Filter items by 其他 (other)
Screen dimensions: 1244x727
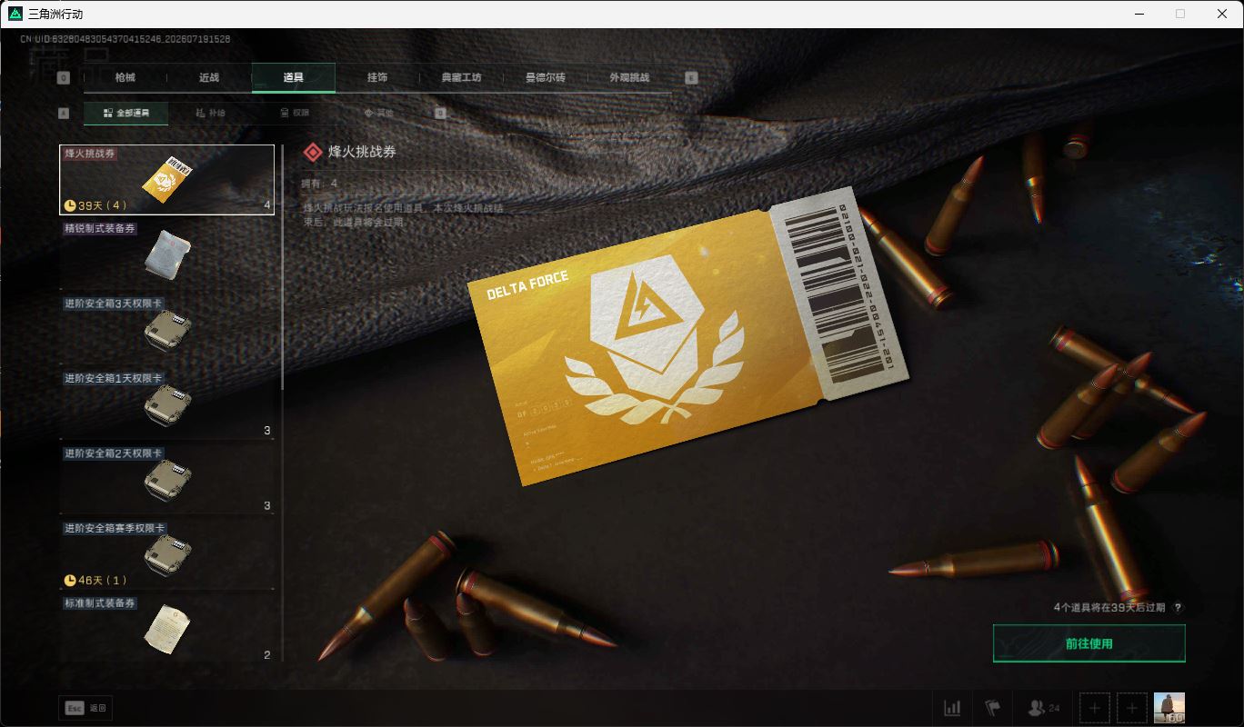coord(379,114)
